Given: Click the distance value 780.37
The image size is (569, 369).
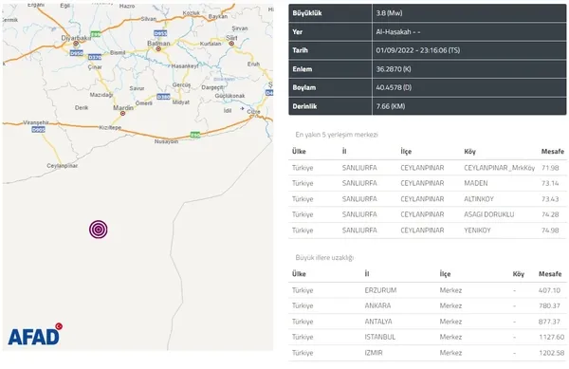Looking at the screenshot, I should [549, 305].
